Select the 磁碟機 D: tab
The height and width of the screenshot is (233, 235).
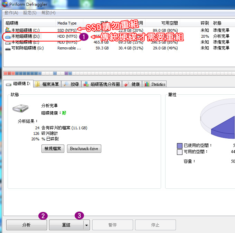[18, 84]
